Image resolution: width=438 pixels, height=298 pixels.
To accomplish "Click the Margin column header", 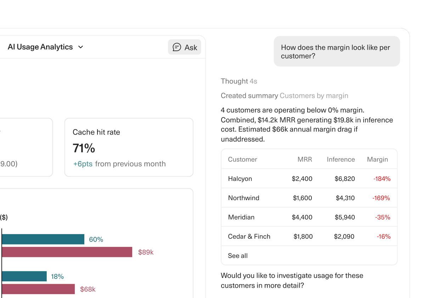I will tap(377, 159).
